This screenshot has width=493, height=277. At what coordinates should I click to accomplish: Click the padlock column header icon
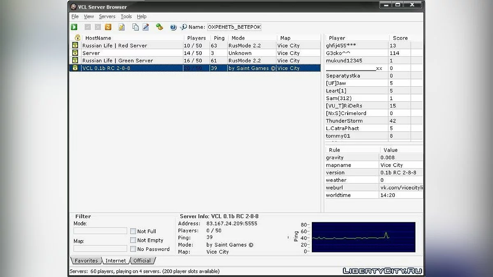tap(77, 38)
